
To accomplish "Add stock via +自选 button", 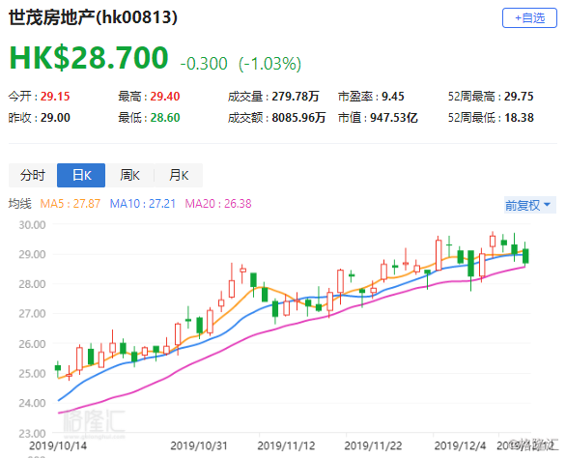I will [x=529, y=18].
